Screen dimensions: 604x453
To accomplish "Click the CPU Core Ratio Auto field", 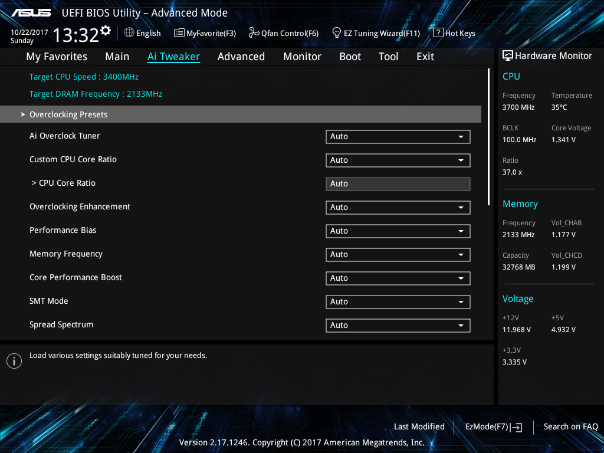I will pos(398,184).
